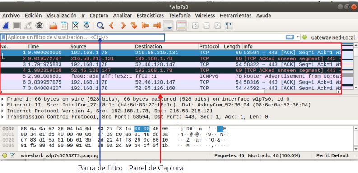358x173 pixels.
Task: Open the Analizar menu
Action: tap(122, 16)
